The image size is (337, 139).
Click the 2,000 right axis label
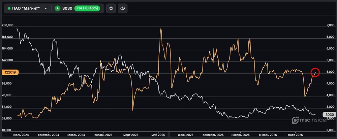click(x=330, y=131)
